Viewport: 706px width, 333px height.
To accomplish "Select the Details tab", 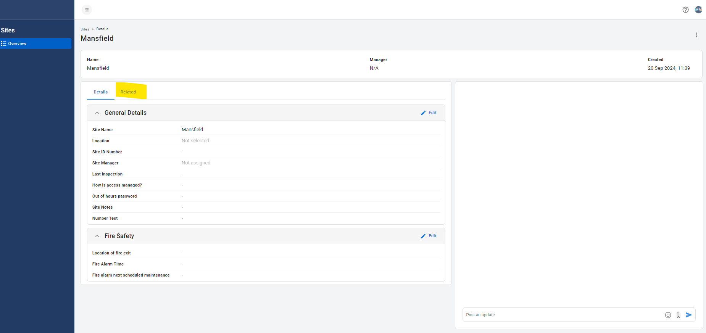I will coord(101,92).
